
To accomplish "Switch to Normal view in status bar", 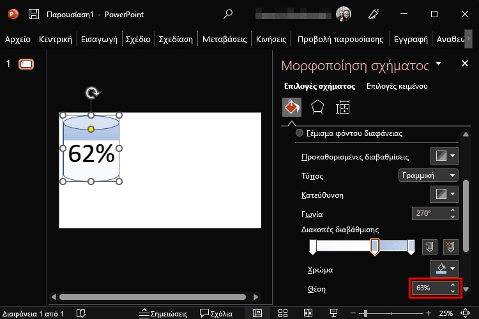I will tap(257, 313).
